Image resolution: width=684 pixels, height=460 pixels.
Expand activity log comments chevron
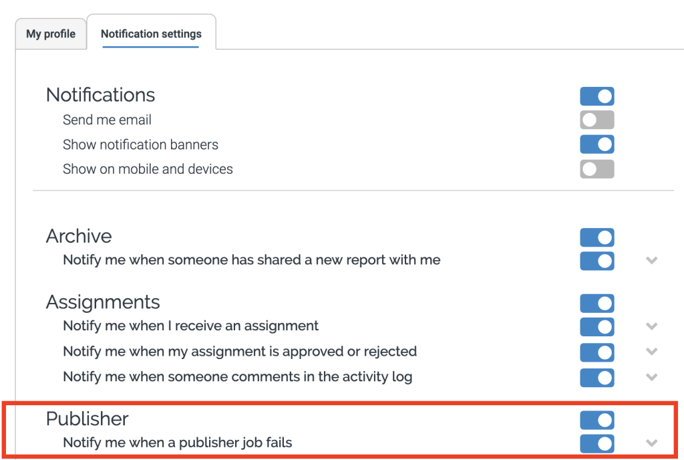652,377
